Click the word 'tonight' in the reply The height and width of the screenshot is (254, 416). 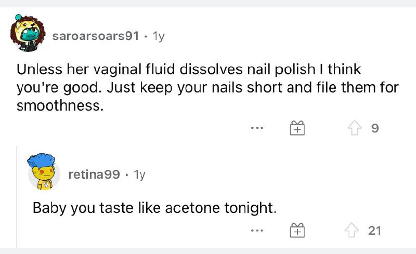(249, 208)
